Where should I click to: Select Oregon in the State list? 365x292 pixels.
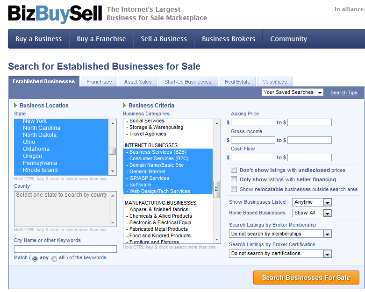(x=61, y=156)
